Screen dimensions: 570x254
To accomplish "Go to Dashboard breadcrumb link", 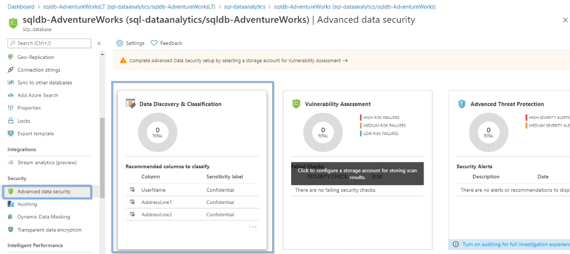I will 21,7.
